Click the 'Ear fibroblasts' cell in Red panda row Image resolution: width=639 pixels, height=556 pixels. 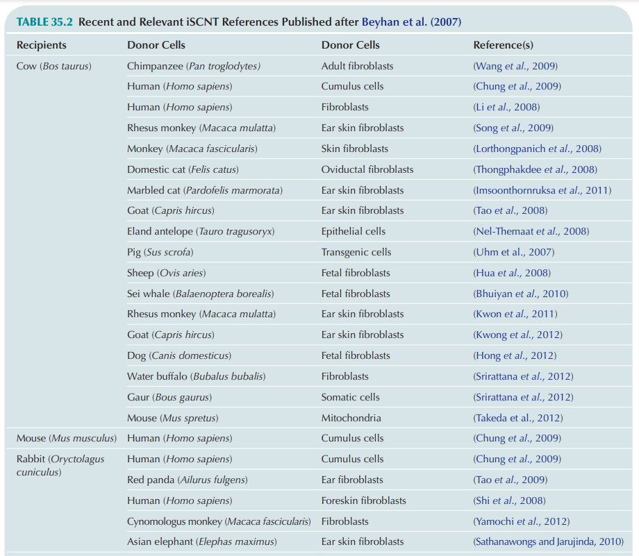pos(352,480)
